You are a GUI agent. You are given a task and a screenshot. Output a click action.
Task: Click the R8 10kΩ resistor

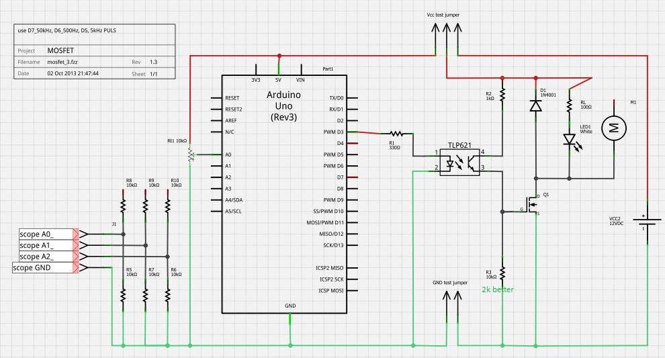point(123,202)
